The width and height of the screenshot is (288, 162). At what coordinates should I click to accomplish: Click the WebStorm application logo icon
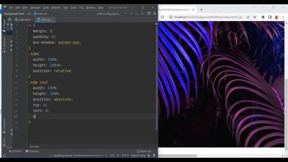click(x=5, y=8)
